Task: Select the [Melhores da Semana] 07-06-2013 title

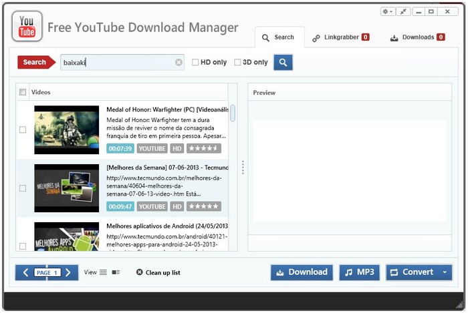Action: tap(167, 168)
